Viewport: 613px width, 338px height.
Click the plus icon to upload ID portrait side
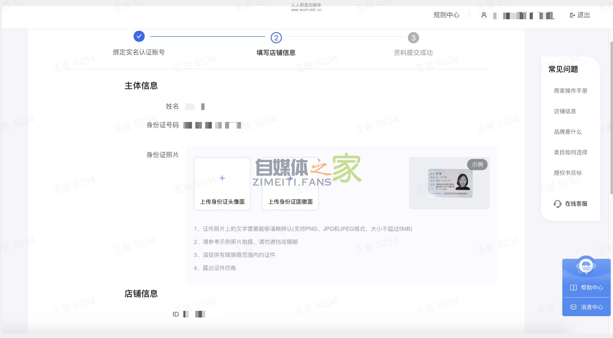[222, 178]
